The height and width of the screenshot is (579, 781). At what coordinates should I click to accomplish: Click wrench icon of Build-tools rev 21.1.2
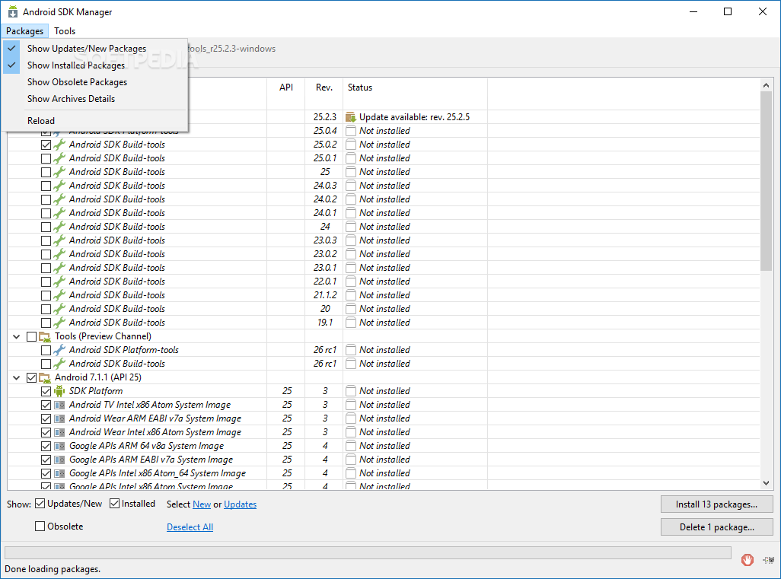tap(59, 295)
